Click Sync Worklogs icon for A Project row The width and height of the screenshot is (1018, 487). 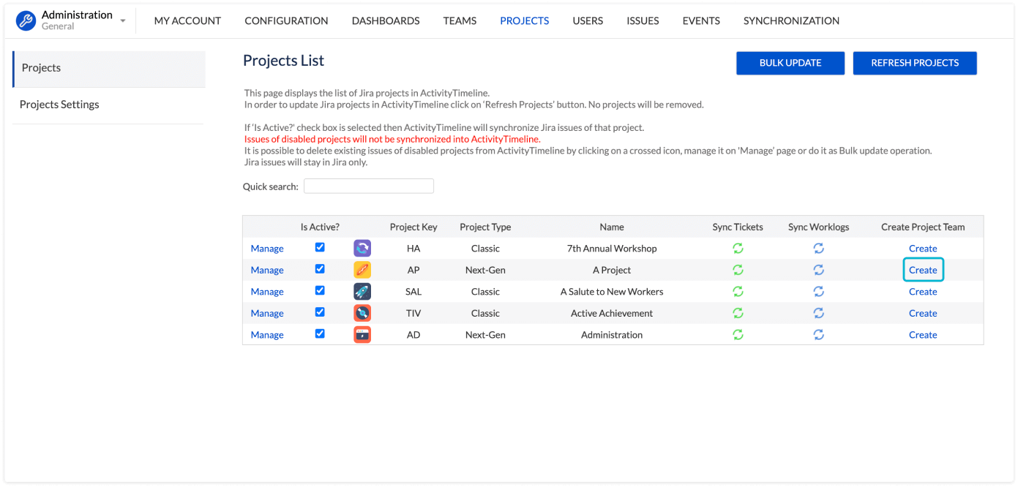pos(818,270)
